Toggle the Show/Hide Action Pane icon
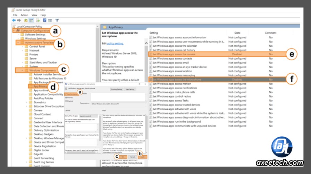The image size is (311, 174). [50, 20]
